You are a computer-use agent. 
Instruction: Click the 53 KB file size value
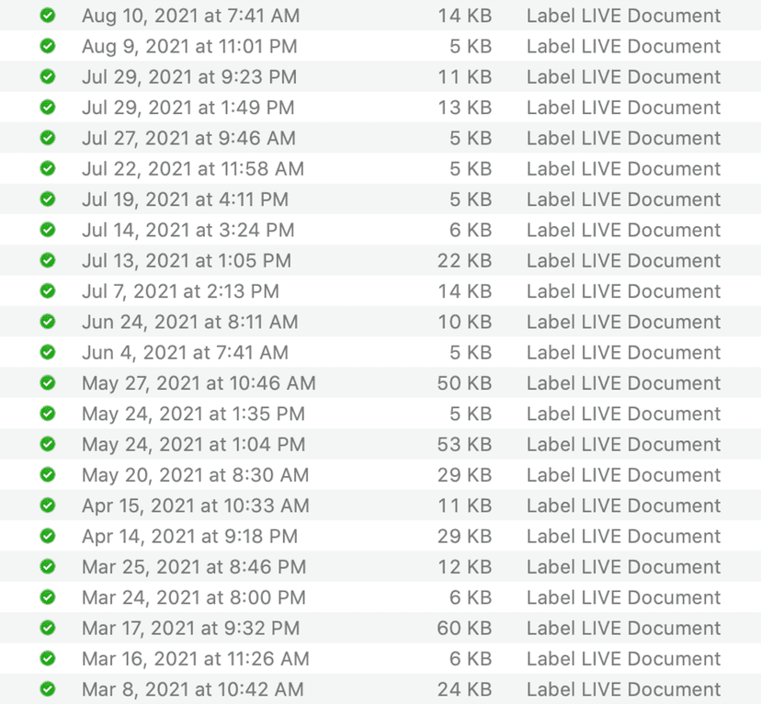pos(465,445)
